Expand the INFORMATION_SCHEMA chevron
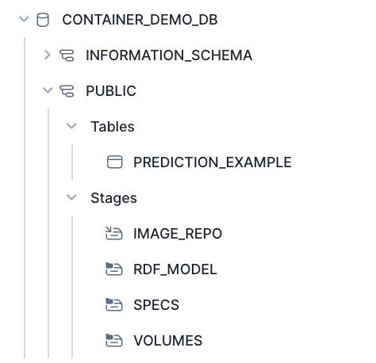 pyautogui.click(x=48, y=55)
